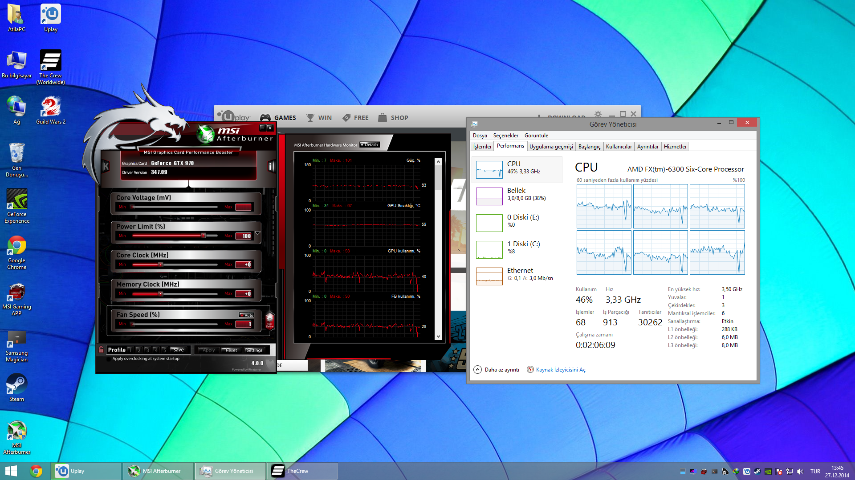Open Geri Dönüşüm recycle bin

tap(16, 160)
